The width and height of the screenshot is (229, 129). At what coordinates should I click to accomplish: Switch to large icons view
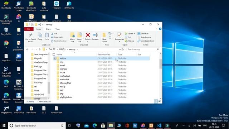coord(160,101)
